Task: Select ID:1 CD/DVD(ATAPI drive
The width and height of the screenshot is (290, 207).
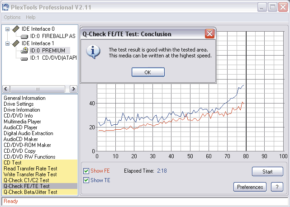Action: coord(53,58)
